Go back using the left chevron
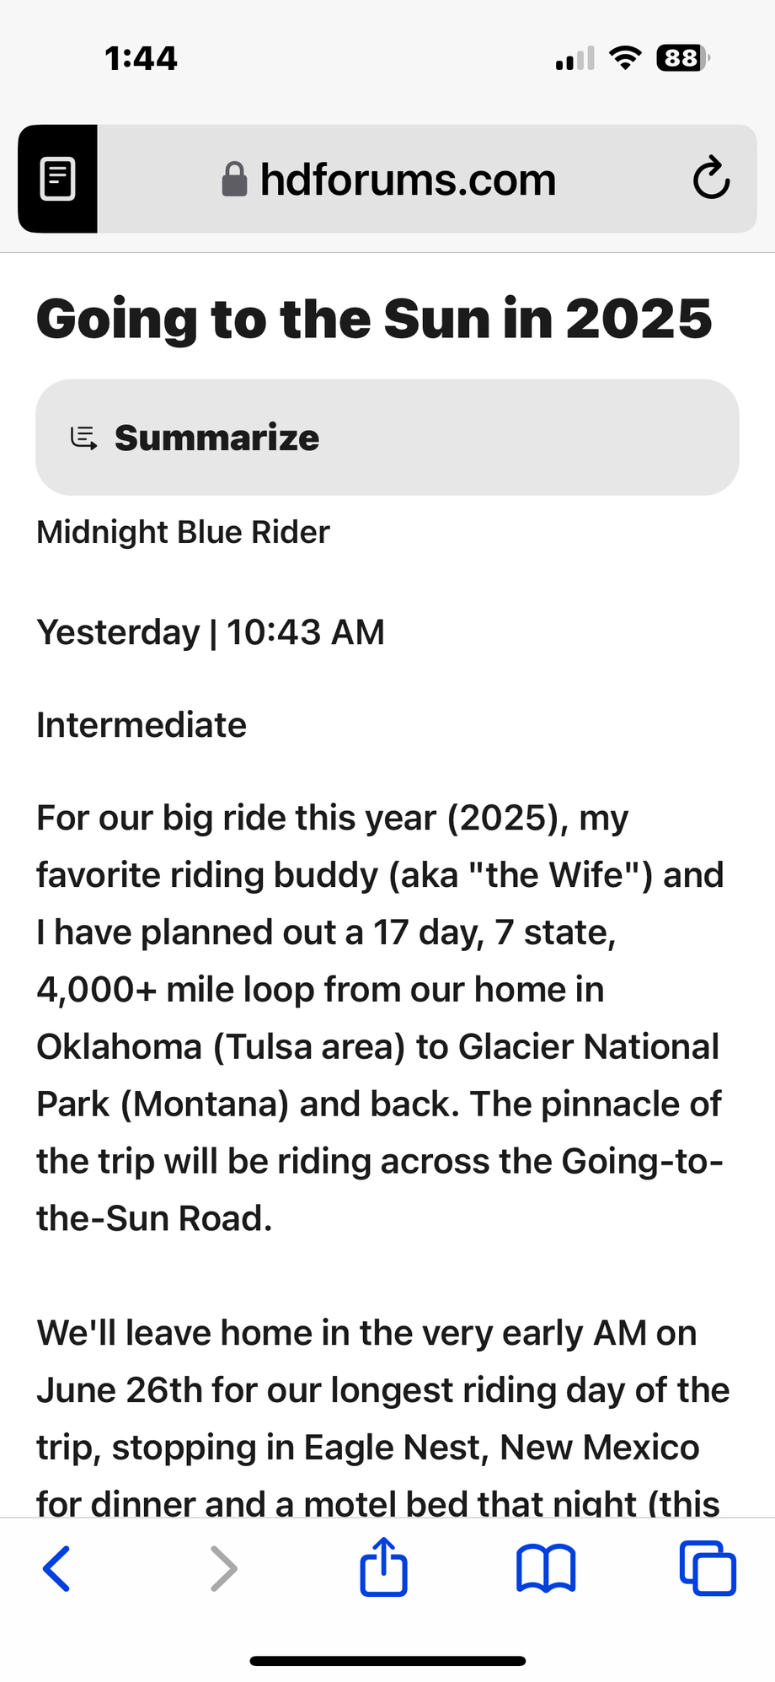This screenshot has height=1682, width=775. point(56,1568)
